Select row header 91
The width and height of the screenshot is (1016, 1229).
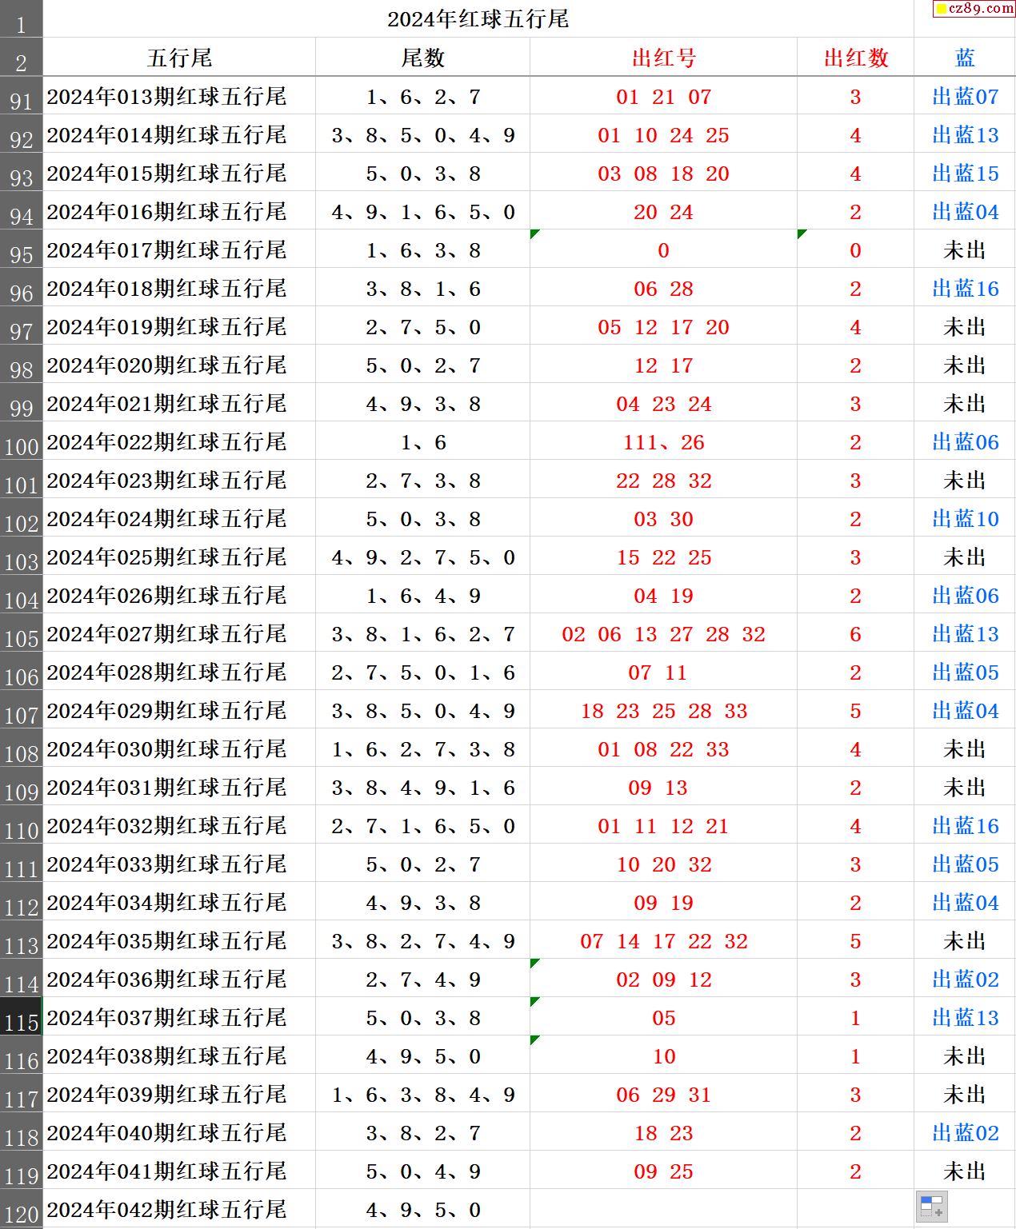[x=21, y=98]
